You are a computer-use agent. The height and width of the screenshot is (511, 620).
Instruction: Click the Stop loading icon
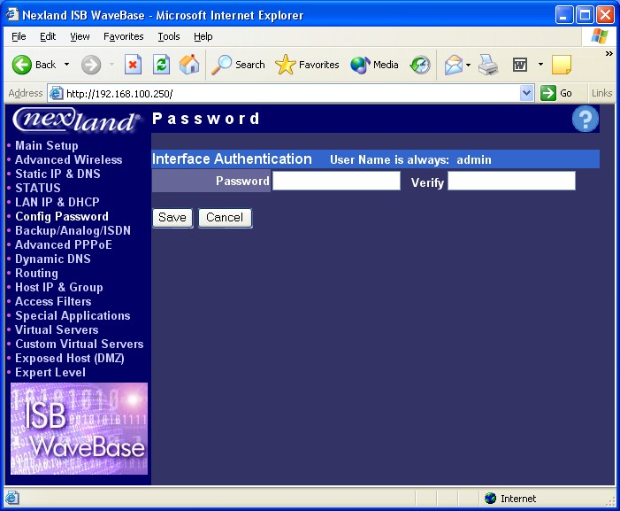click(133, 65)
